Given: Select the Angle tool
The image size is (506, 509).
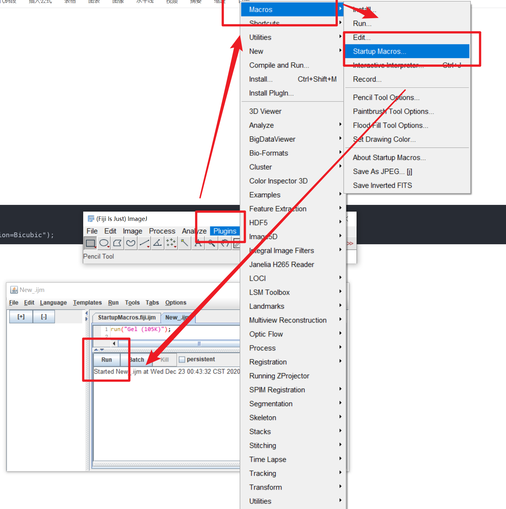Looking at the screenshot, I should tap(158, 243).
